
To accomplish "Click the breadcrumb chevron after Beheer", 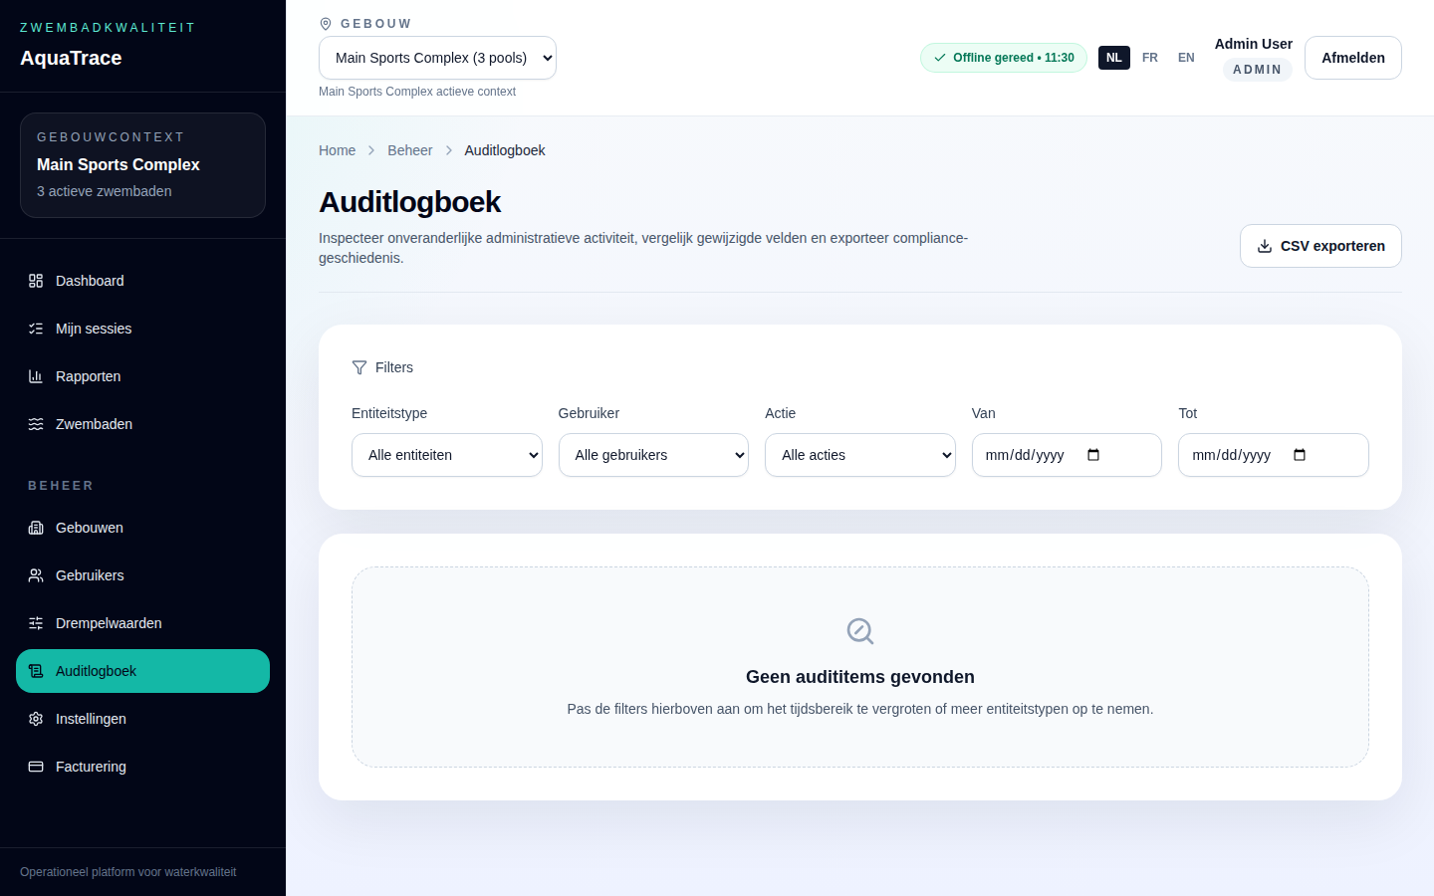I will 449,150.
